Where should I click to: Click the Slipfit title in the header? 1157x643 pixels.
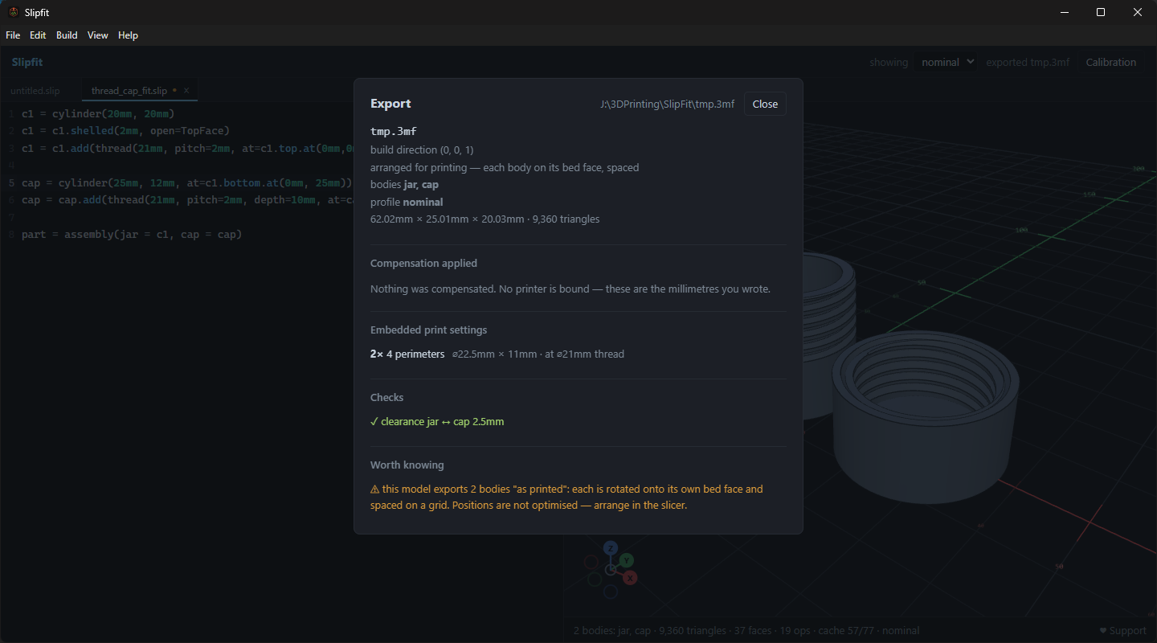click(27, 62)
